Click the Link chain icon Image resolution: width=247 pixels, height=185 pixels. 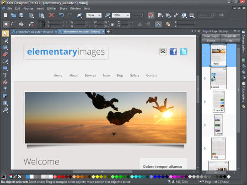(x=176, y=15)
